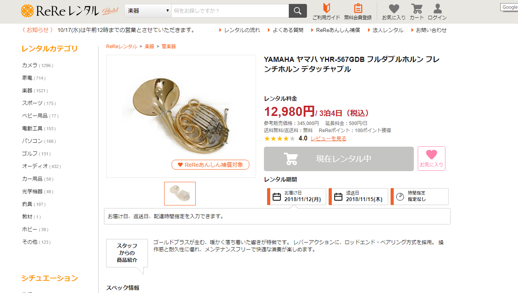Click the 現在レンタル中 cart button

click(339, 159)
